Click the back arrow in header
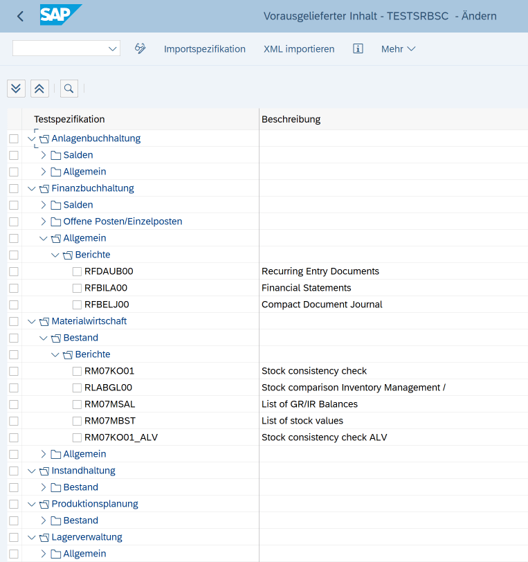Screen dimensions: 528x562 [x=21, y=16]
